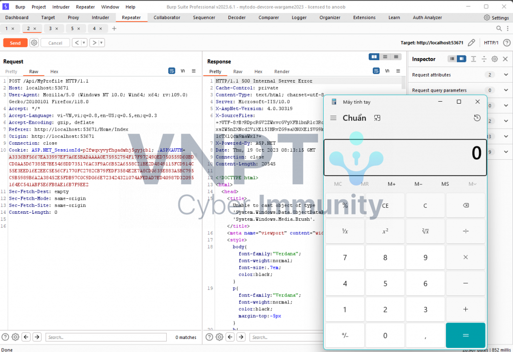This screenshot has width=513, height=352.
Task: Switch to side-by-side request/response layout
Action: pyautogui.click(x=374, y=57)
